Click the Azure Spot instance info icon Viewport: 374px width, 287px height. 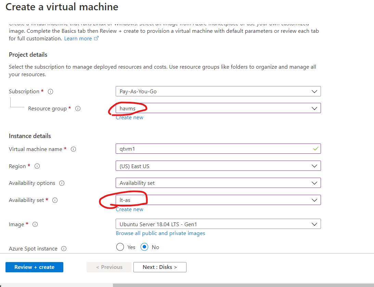(x=64, y=249)
